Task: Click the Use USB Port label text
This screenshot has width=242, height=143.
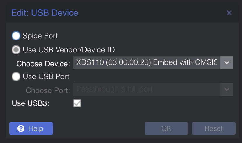Action: pyautogui.click(x=46, y=76)
